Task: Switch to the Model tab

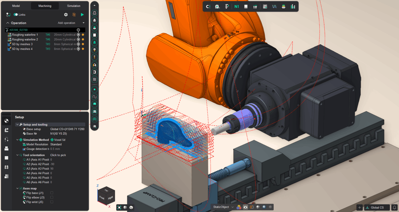Action: (16, 6)
